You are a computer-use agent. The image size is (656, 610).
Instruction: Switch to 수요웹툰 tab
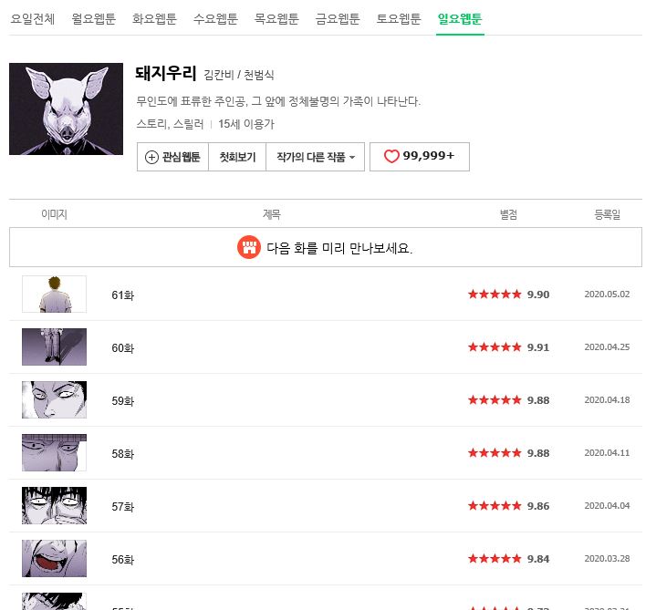click(215, 19)
